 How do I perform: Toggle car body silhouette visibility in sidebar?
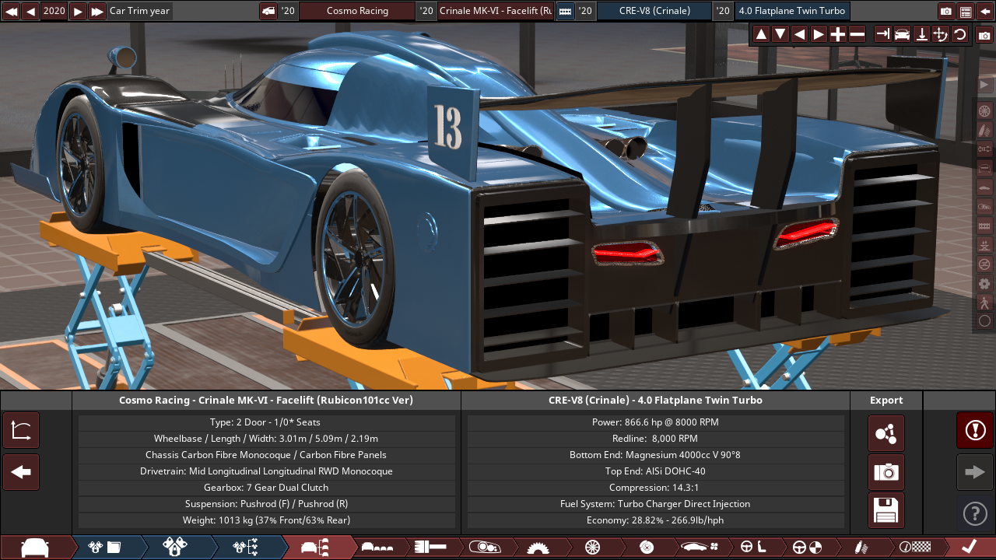pyautogui.click(x=984, y=187)
